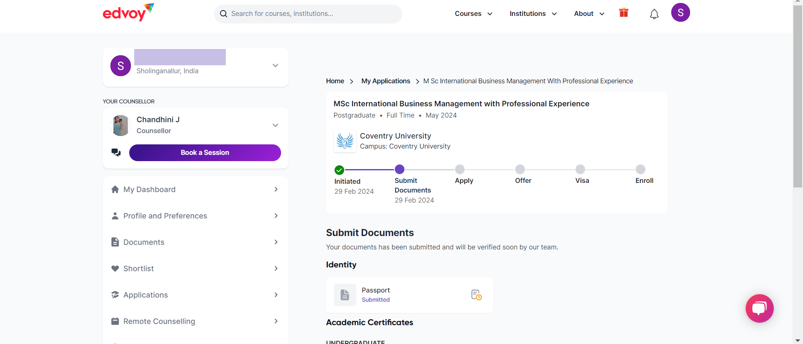
Task: Open the gift rewards icon
Action: (624, 13)
